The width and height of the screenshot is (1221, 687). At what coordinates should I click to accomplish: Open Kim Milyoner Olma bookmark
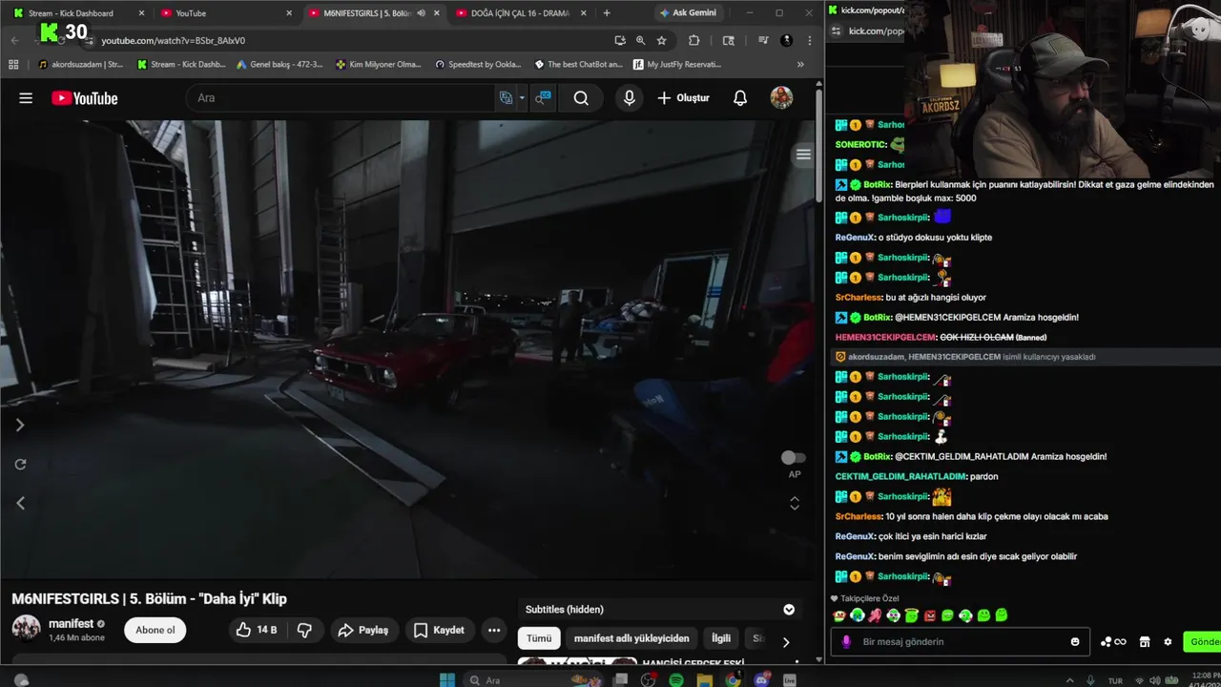tap(380, 65)
